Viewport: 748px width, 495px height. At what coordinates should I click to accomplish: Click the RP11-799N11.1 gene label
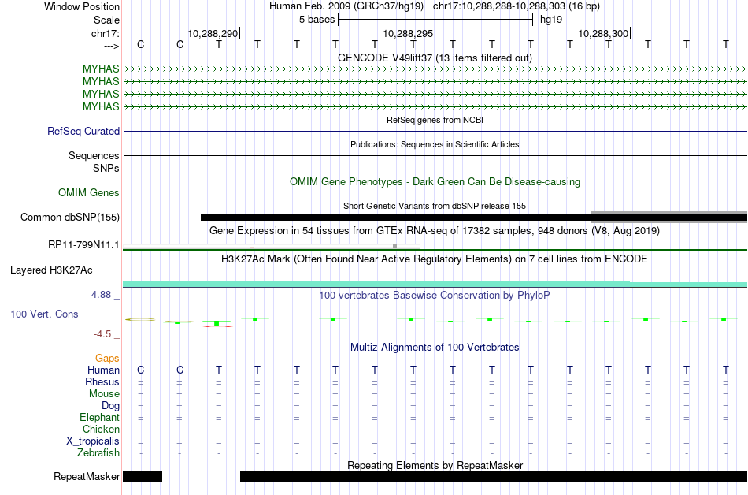(83, 245)
